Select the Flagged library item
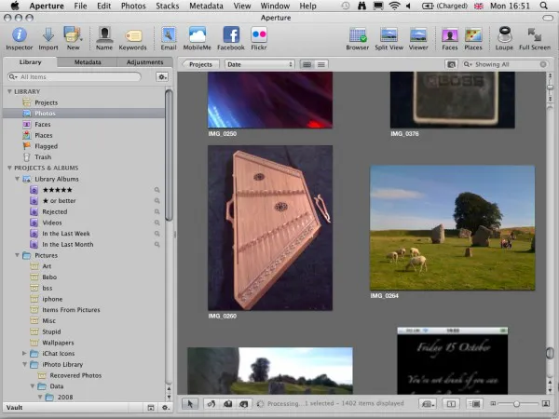Screen dimensions: 559x419 tap(46, 146)
